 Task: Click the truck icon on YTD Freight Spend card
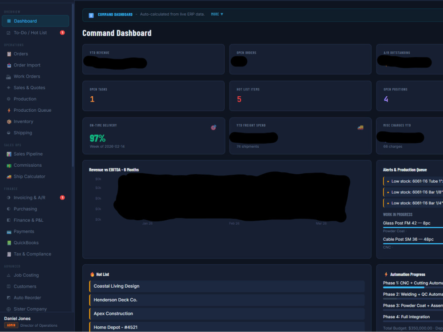point(360,128)
